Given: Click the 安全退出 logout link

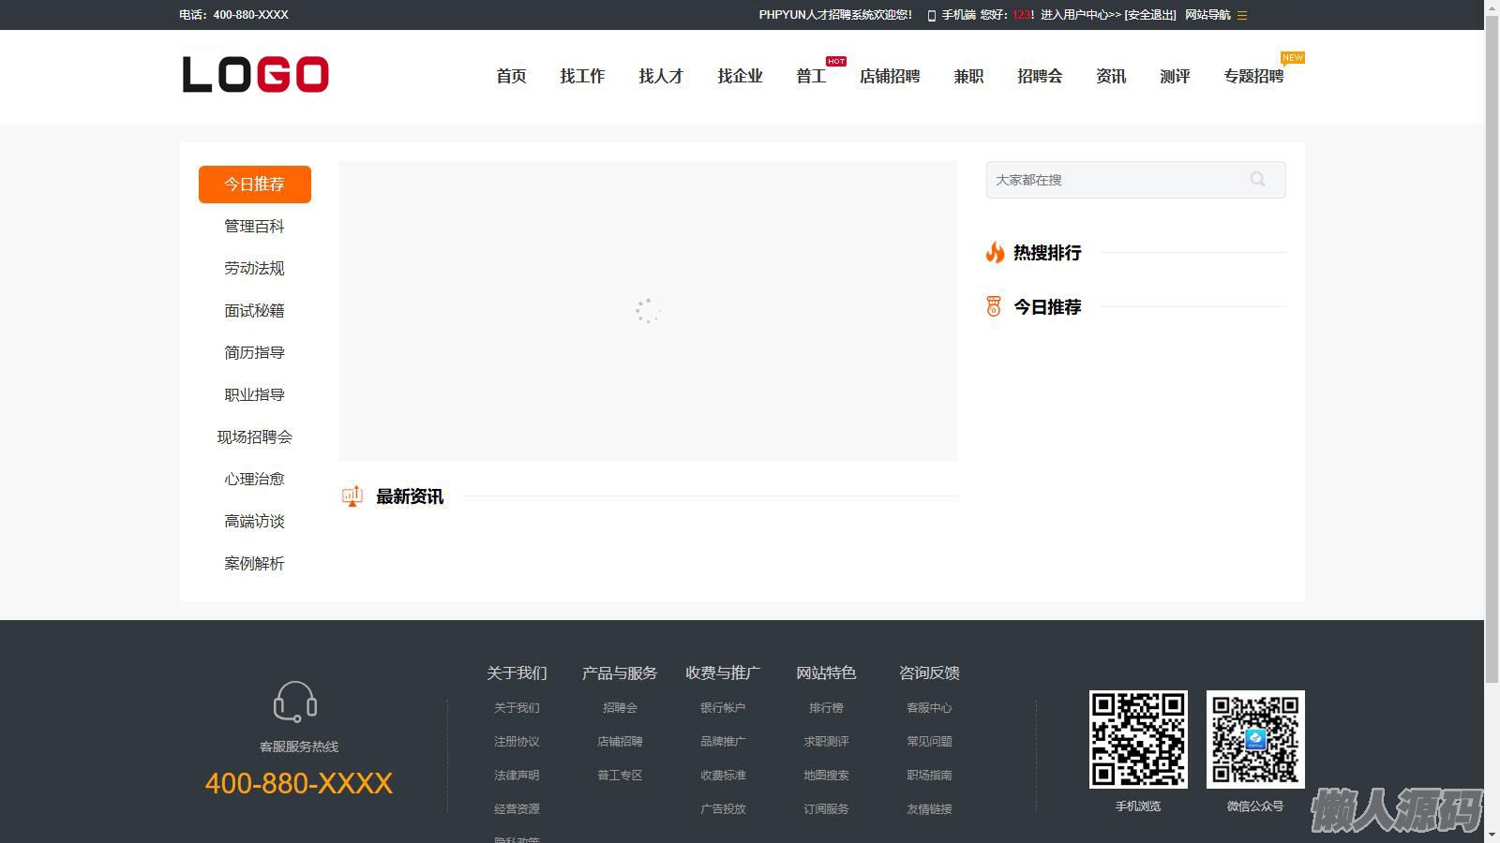Looking at the screenshot, I should (x=1150, y=15).
